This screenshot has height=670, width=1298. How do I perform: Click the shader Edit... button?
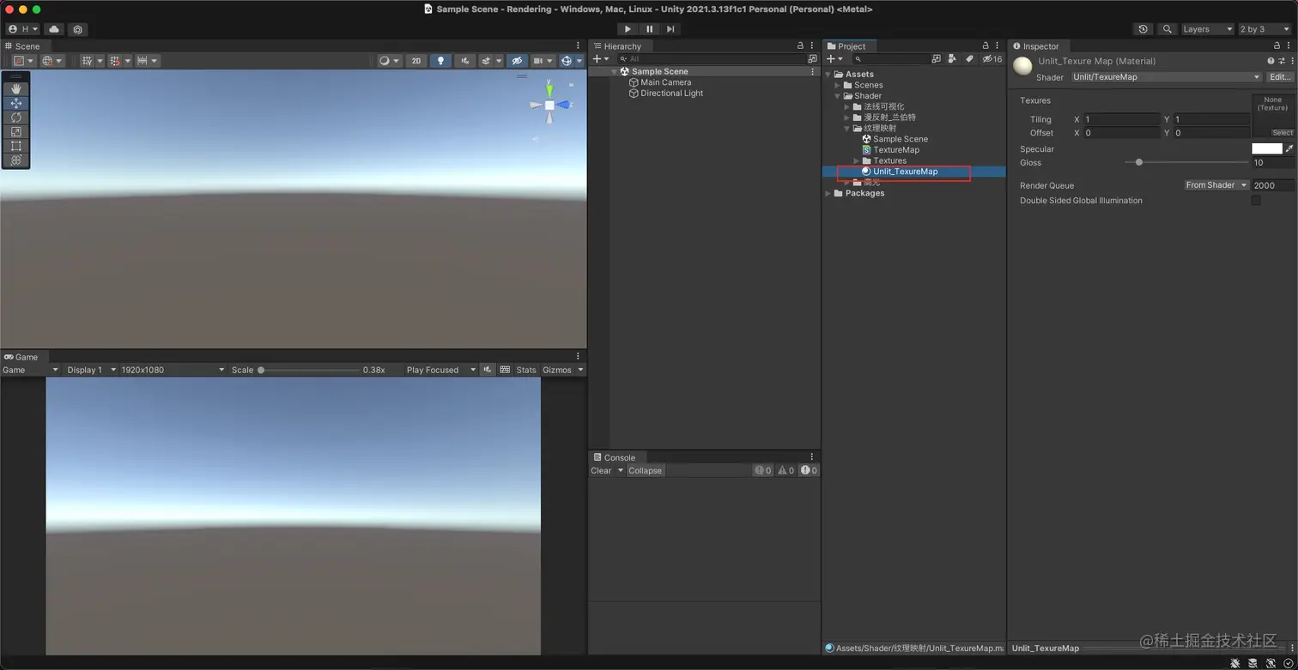click(x=1280, y=77)
